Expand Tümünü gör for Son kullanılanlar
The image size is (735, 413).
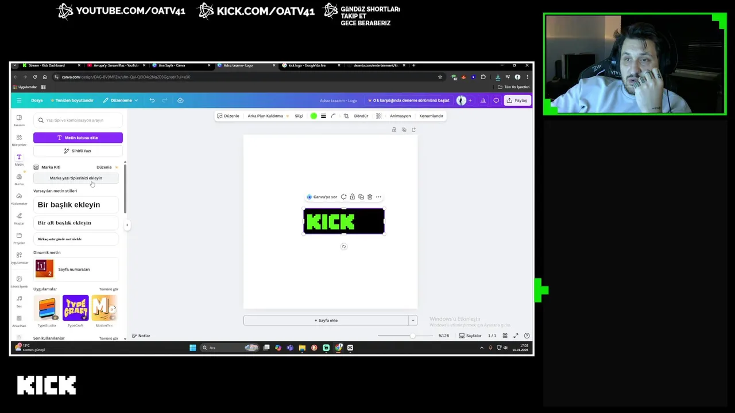tap(109, 338)
